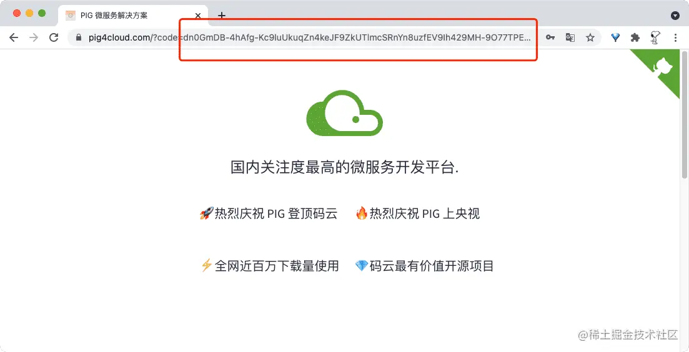Click the translate page icon
This screenshot has height=352, width=689.
(570, 37)
